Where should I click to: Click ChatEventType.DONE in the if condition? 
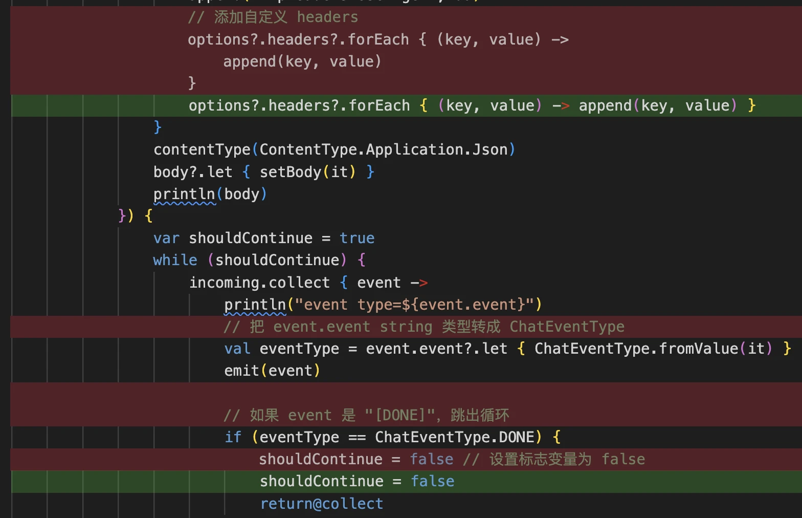click(x=454, y=437)
